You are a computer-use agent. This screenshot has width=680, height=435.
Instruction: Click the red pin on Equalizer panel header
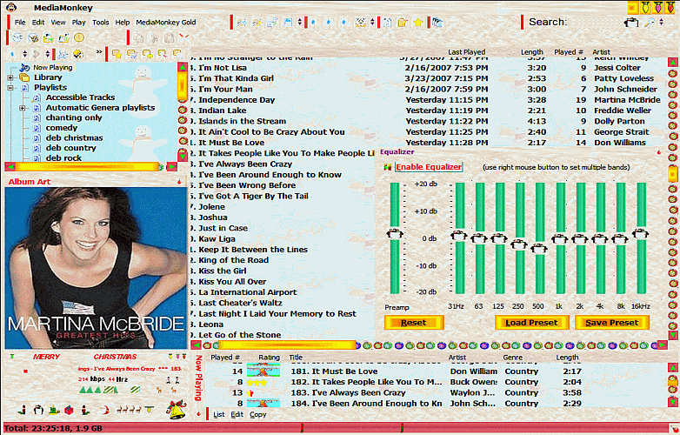pos(659,152)
